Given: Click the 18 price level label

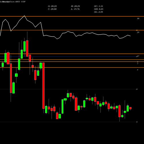Looking at the screenshot, I should 137,122.
